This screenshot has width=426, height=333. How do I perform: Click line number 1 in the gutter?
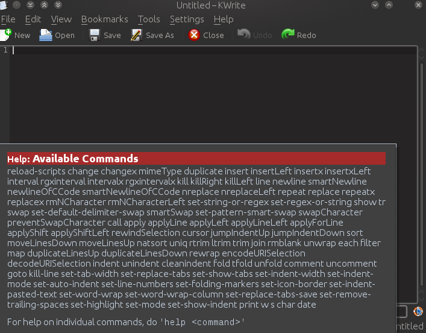(x=5, y=50)
